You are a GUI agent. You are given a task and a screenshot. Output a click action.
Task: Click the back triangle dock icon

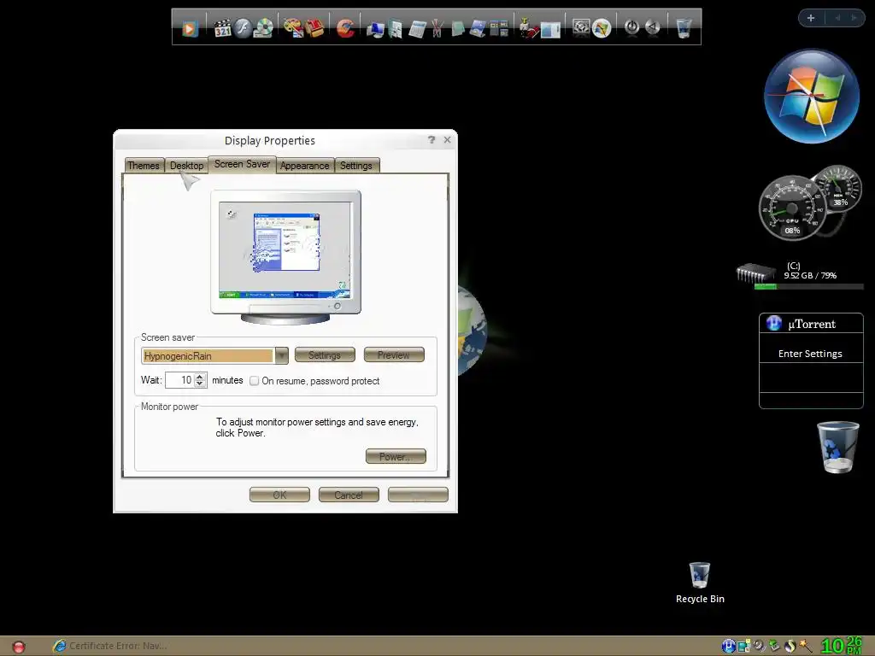[x=652, y=26]
